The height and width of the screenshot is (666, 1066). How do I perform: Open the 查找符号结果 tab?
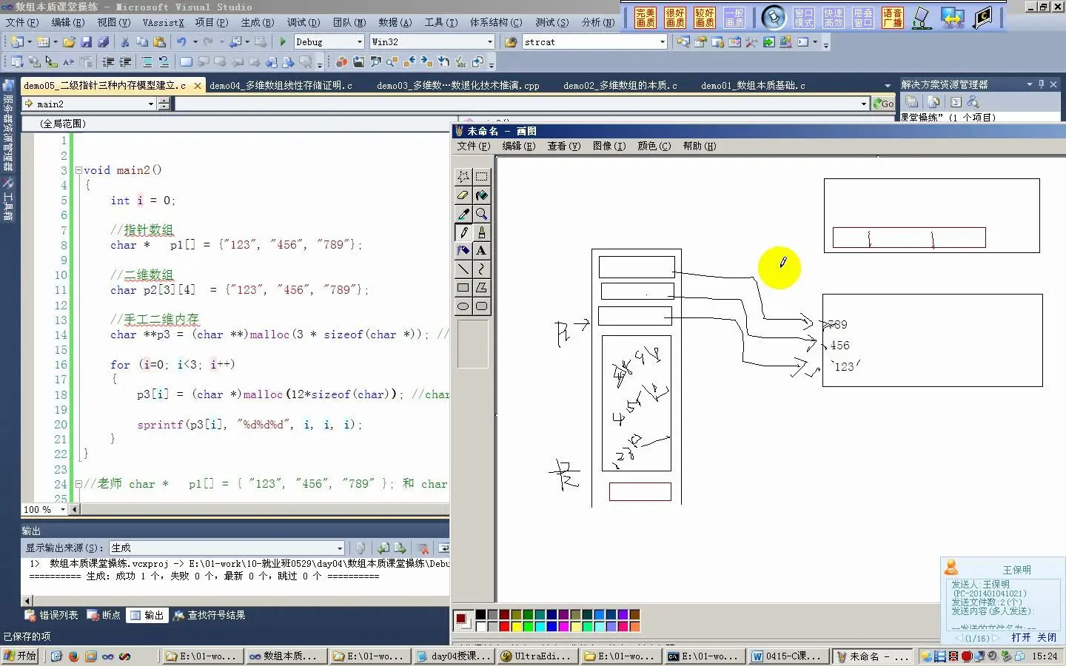point(209,615)
